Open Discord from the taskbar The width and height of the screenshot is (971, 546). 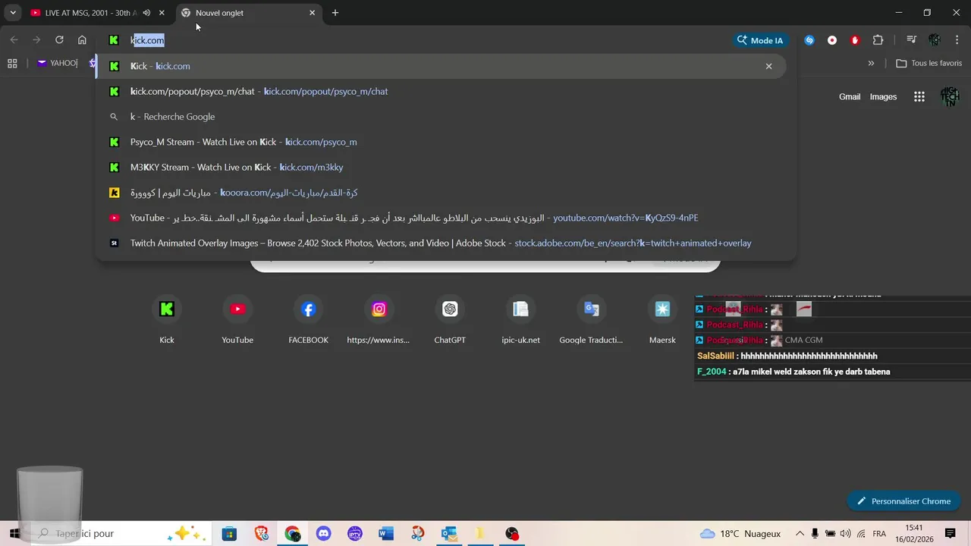click(324, 534)
